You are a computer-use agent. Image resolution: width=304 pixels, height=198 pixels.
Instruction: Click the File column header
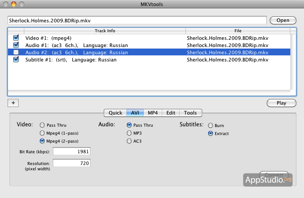click(x=238, y=31)
